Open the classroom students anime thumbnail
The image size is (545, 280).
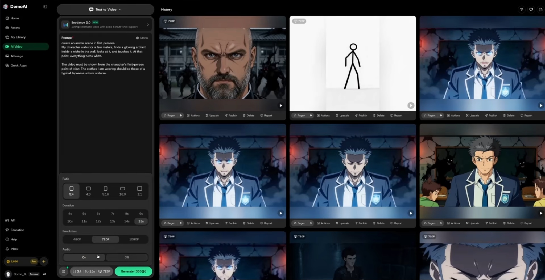[x=482, y=171]
